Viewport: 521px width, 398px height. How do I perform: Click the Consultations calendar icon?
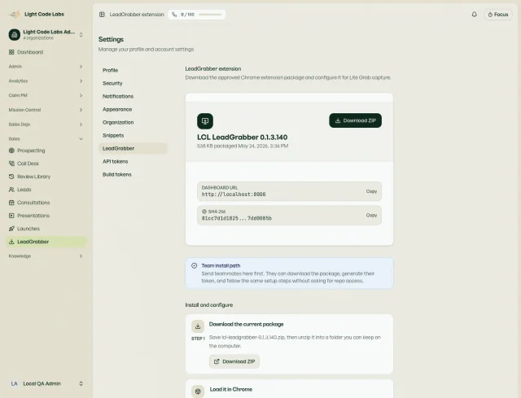tap(11, 203)
